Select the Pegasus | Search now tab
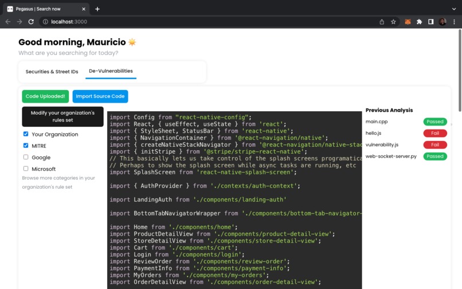The height and width of the screenshot is (289, 462). pos(46,9)
